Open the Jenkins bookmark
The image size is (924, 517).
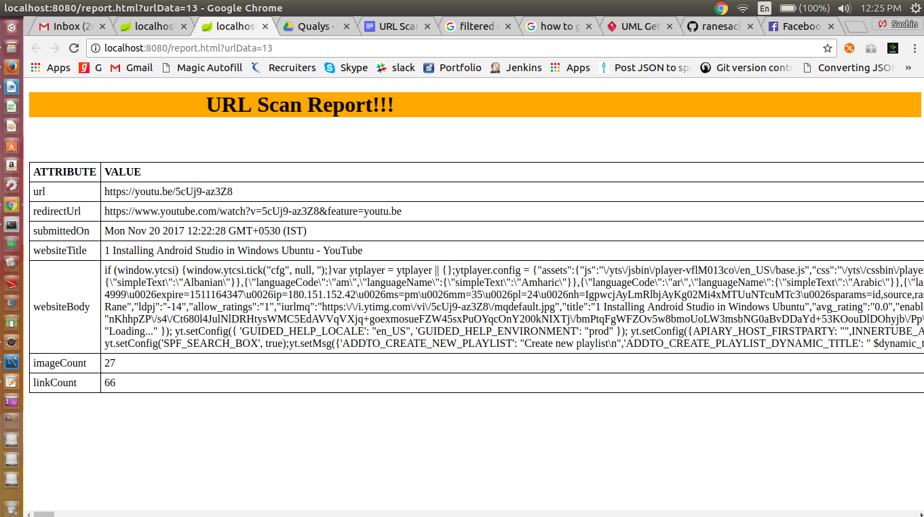[516, 68]
